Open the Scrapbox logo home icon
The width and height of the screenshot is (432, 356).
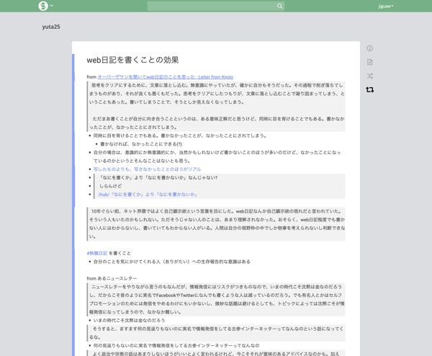tap(43, 6)
